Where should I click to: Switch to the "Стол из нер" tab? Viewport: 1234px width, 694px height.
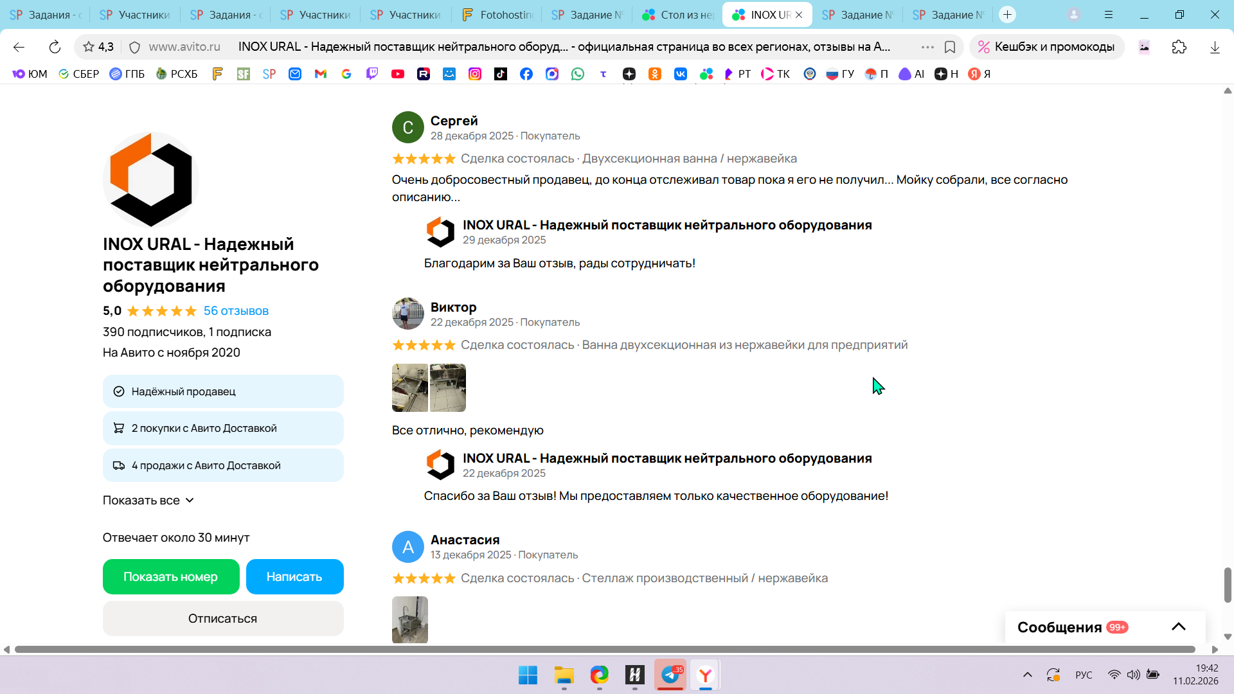coord(677,15)
